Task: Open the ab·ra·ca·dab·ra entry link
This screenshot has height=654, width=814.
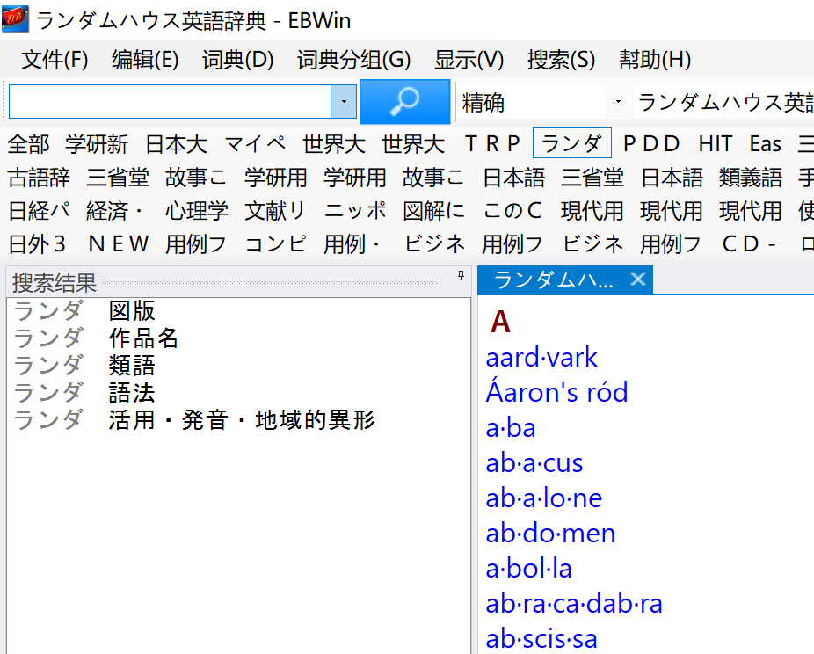Action: coord(574,604)
